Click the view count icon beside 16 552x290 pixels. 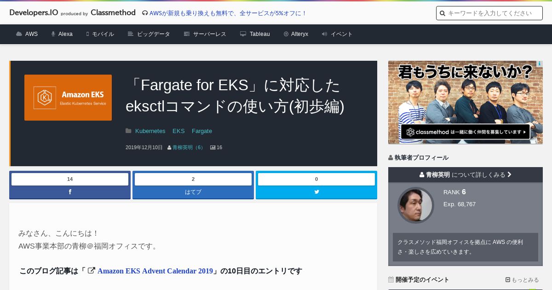(213, 148)
